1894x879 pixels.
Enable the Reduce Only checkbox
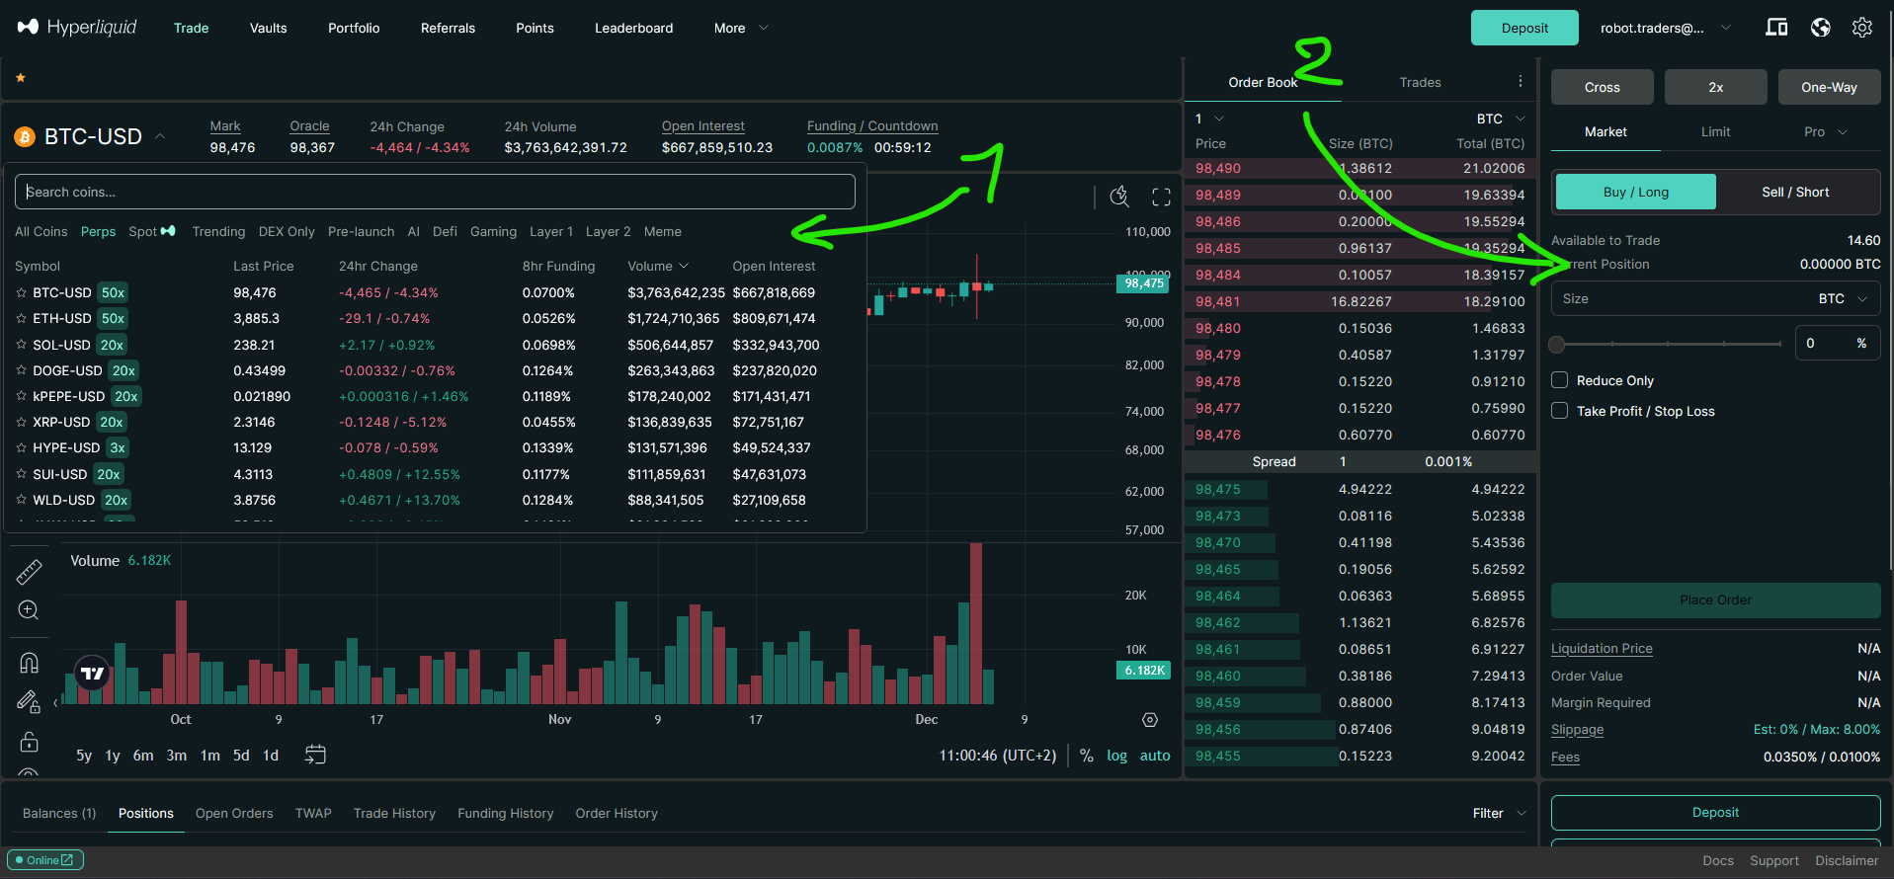pos(1559,380)
